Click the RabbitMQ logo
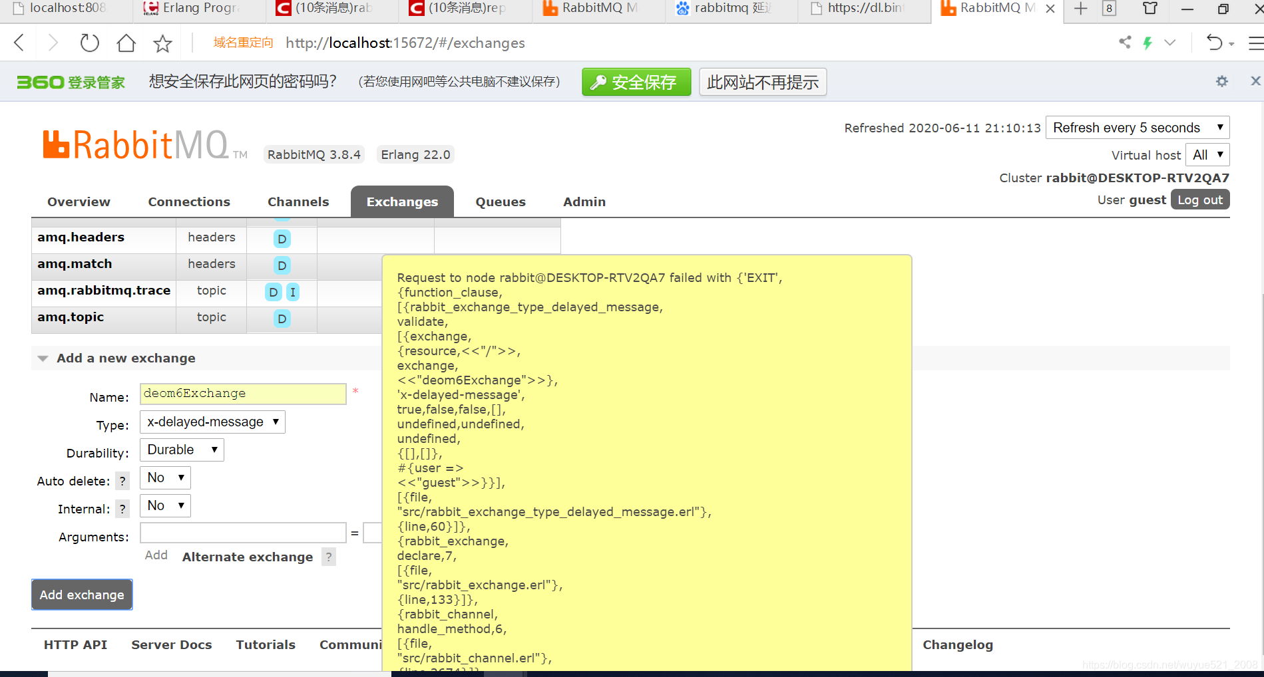1264x677 pixels. (x=141, y=144)
